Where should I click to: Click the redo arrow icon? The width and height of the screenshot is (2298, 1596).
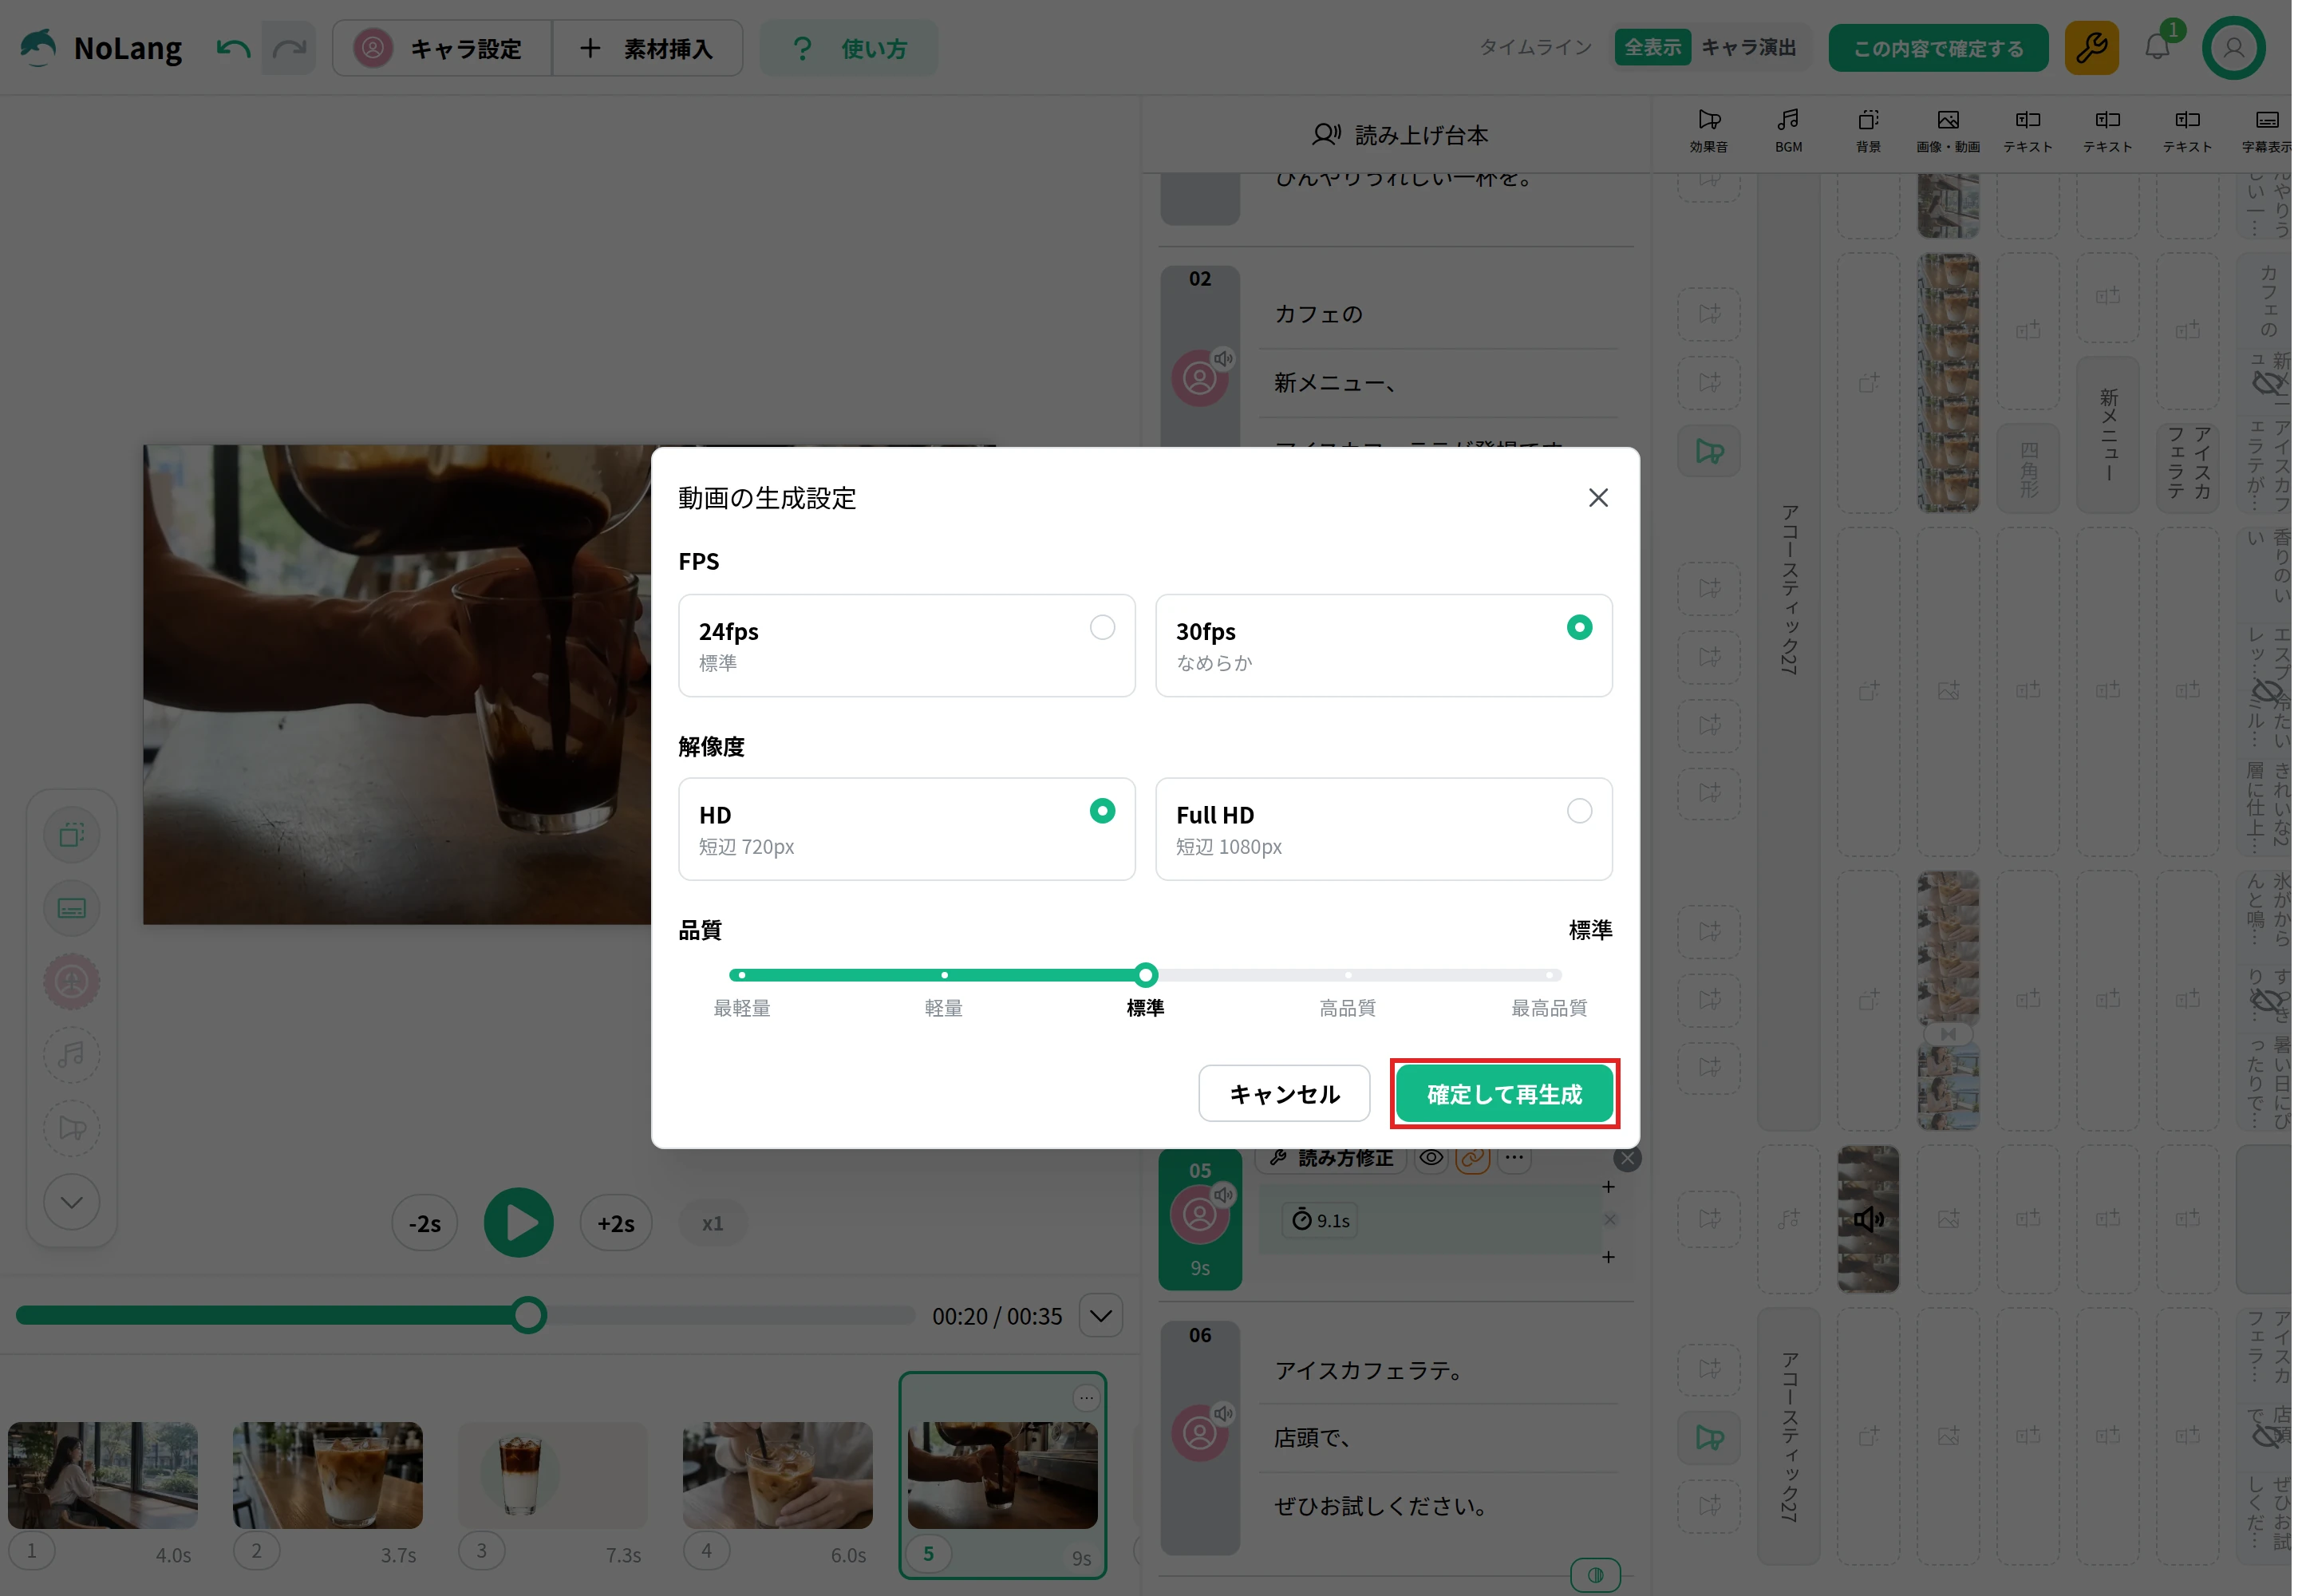click(x=289, y=48)
